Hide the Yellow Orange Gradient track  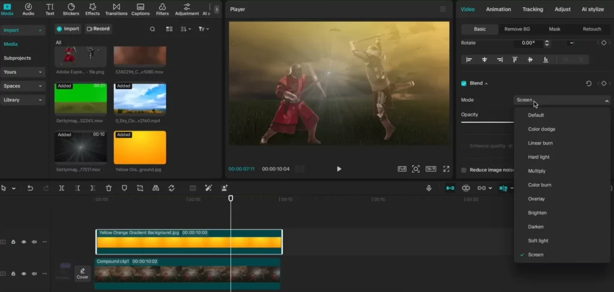point(24,242)
